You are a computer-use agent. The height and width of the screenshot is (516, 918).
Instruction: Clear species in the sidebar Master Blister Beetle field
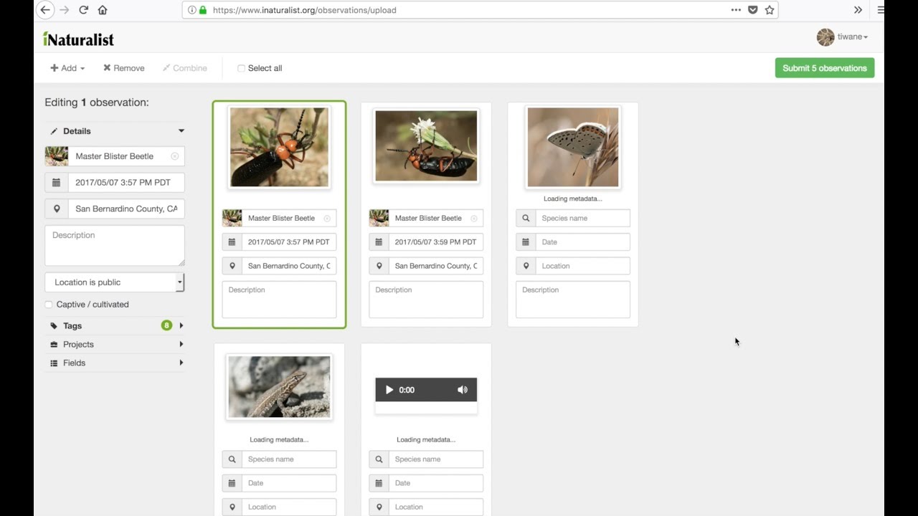pyautogui.click(x=174, y=156)
